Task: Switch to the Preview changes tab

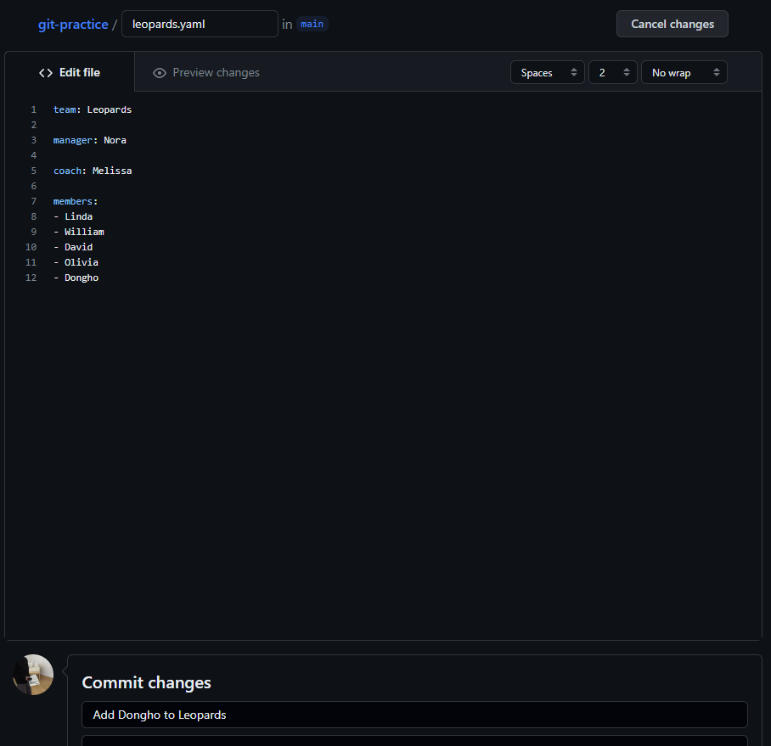Action: 206,73
